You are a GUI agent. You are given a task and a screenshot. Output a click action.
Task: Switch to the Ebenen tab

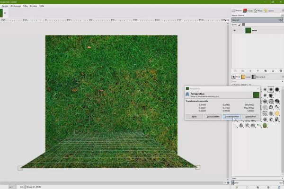[x=237, y=11]
